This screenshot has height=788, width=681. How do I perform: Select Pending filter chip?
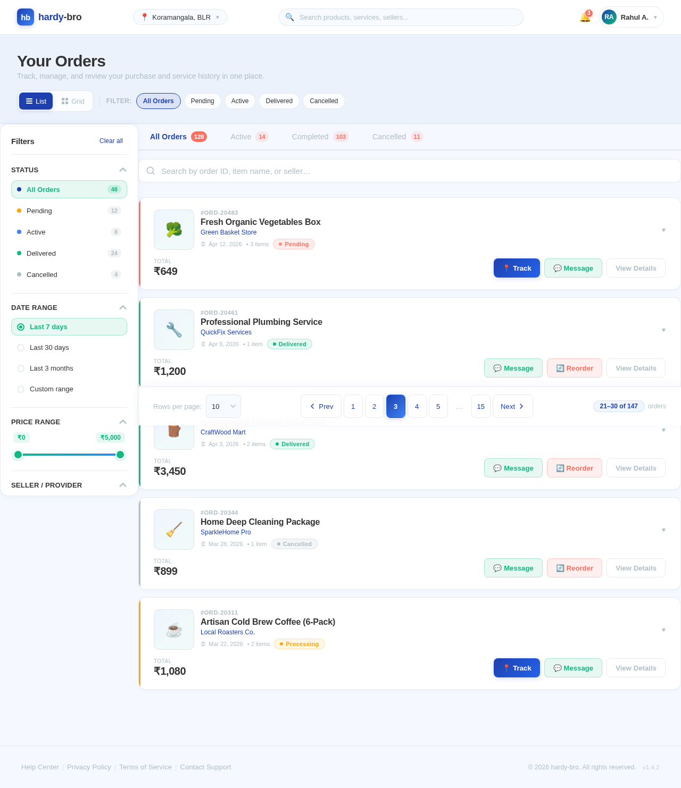tap(203, 101)
